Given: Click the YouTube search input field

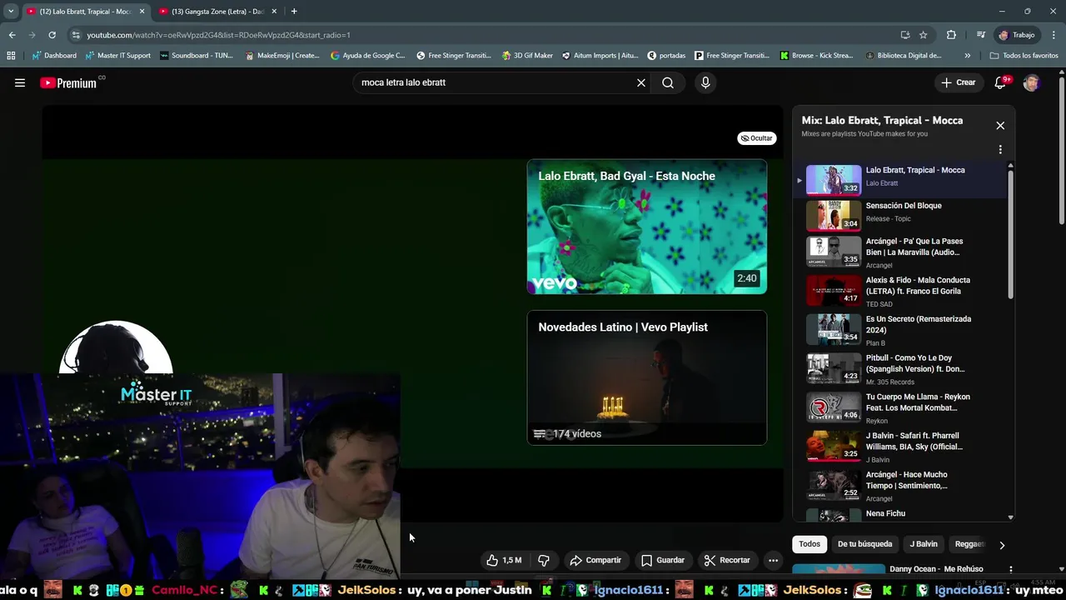Looking at the screenshot, I should (x=491, y=82).
